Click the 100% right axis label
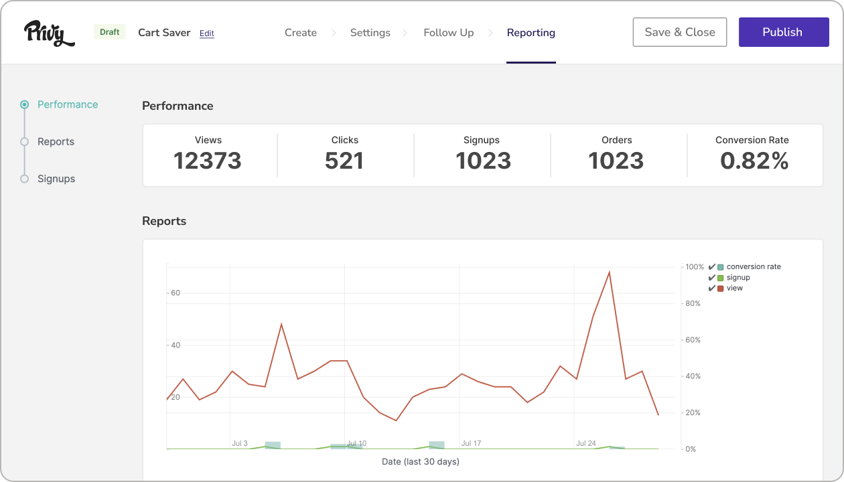Image resolution: width=844 pixels, height=482 pixels. (x=695, y=267)
